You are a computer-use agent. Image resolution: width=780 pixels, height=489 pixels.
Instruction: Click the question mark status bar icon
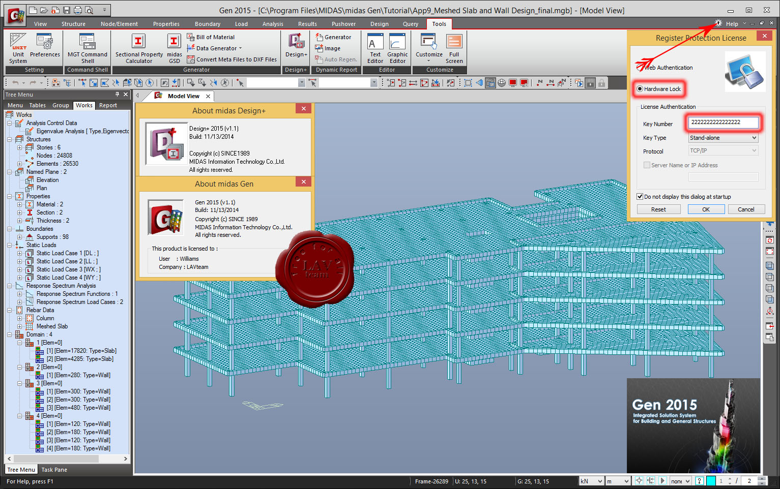[700, 481]
